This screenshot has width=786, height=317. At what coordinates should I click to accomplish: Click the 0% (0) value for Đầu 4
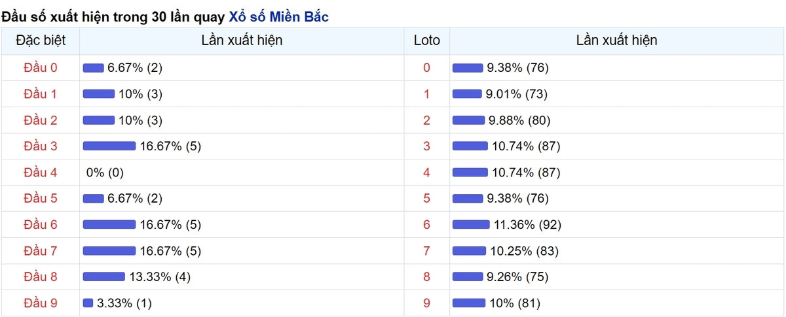(105, 173)
